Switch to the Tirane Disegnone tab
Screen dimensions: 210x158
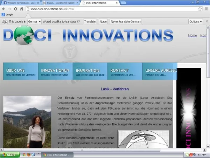pyautogui.click(x=59, y=3)
